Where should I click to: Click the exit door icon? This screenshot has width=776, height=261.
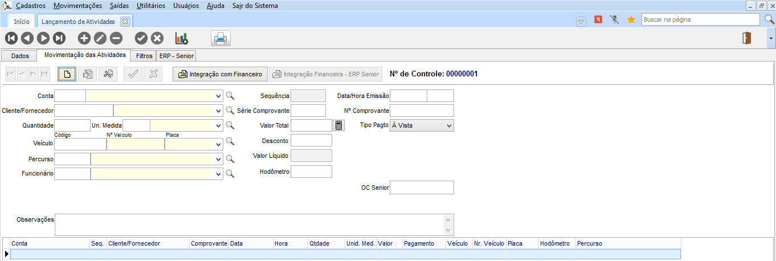747,38
